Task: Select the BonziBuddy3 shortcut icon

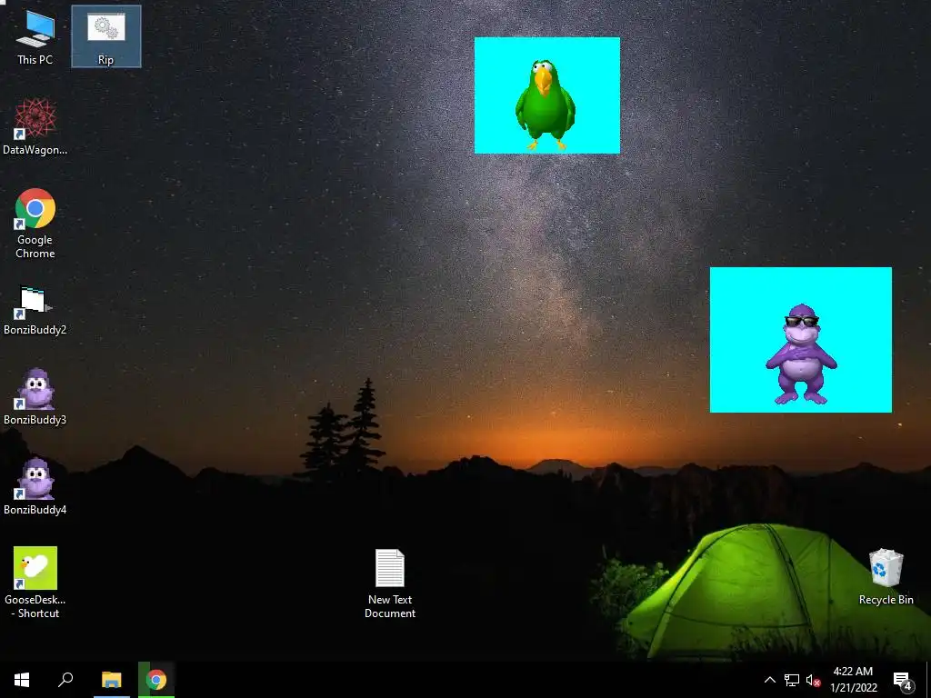Action: tap(35, 397)
